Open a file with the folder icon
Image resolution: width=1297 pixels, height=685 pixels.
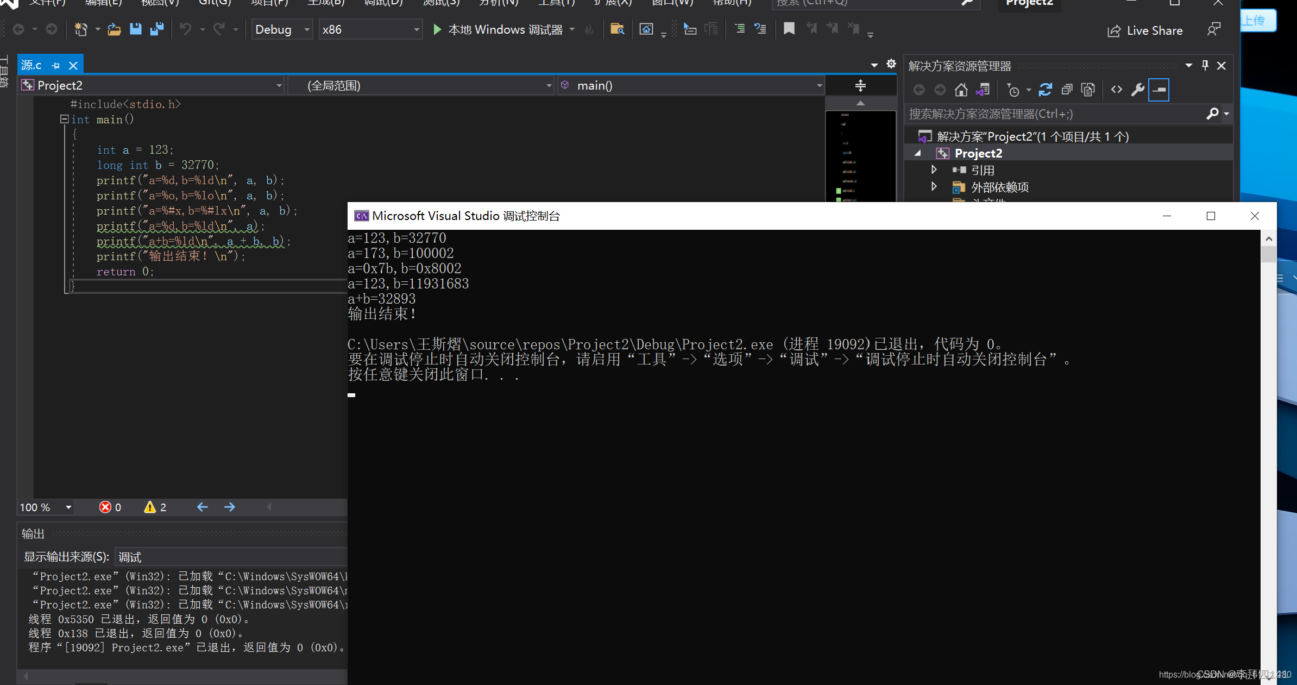point(114,29)
